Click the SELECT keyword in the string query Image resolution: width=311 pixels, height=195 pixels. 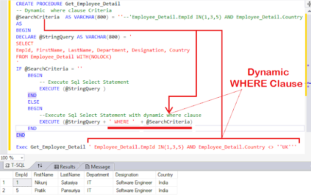[x=25, y=44]
